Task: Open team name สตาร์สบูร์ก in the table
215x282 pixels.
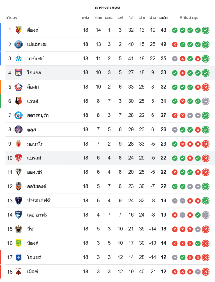Action: (38, 115)
